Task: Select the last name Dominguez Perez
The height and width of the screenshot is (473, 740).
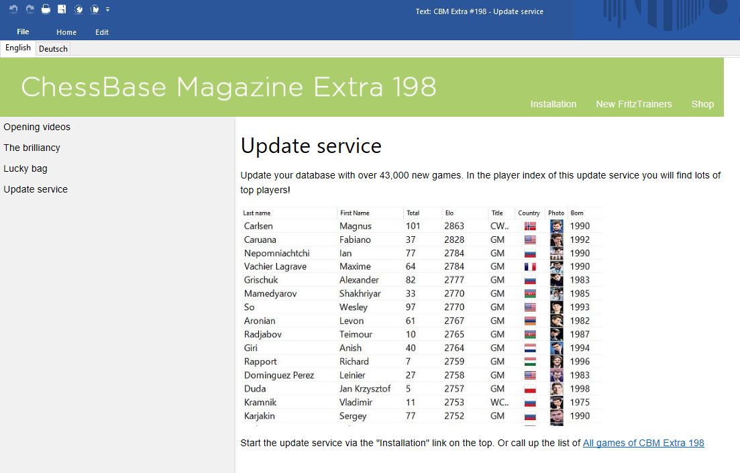Action: click(279, 375)
